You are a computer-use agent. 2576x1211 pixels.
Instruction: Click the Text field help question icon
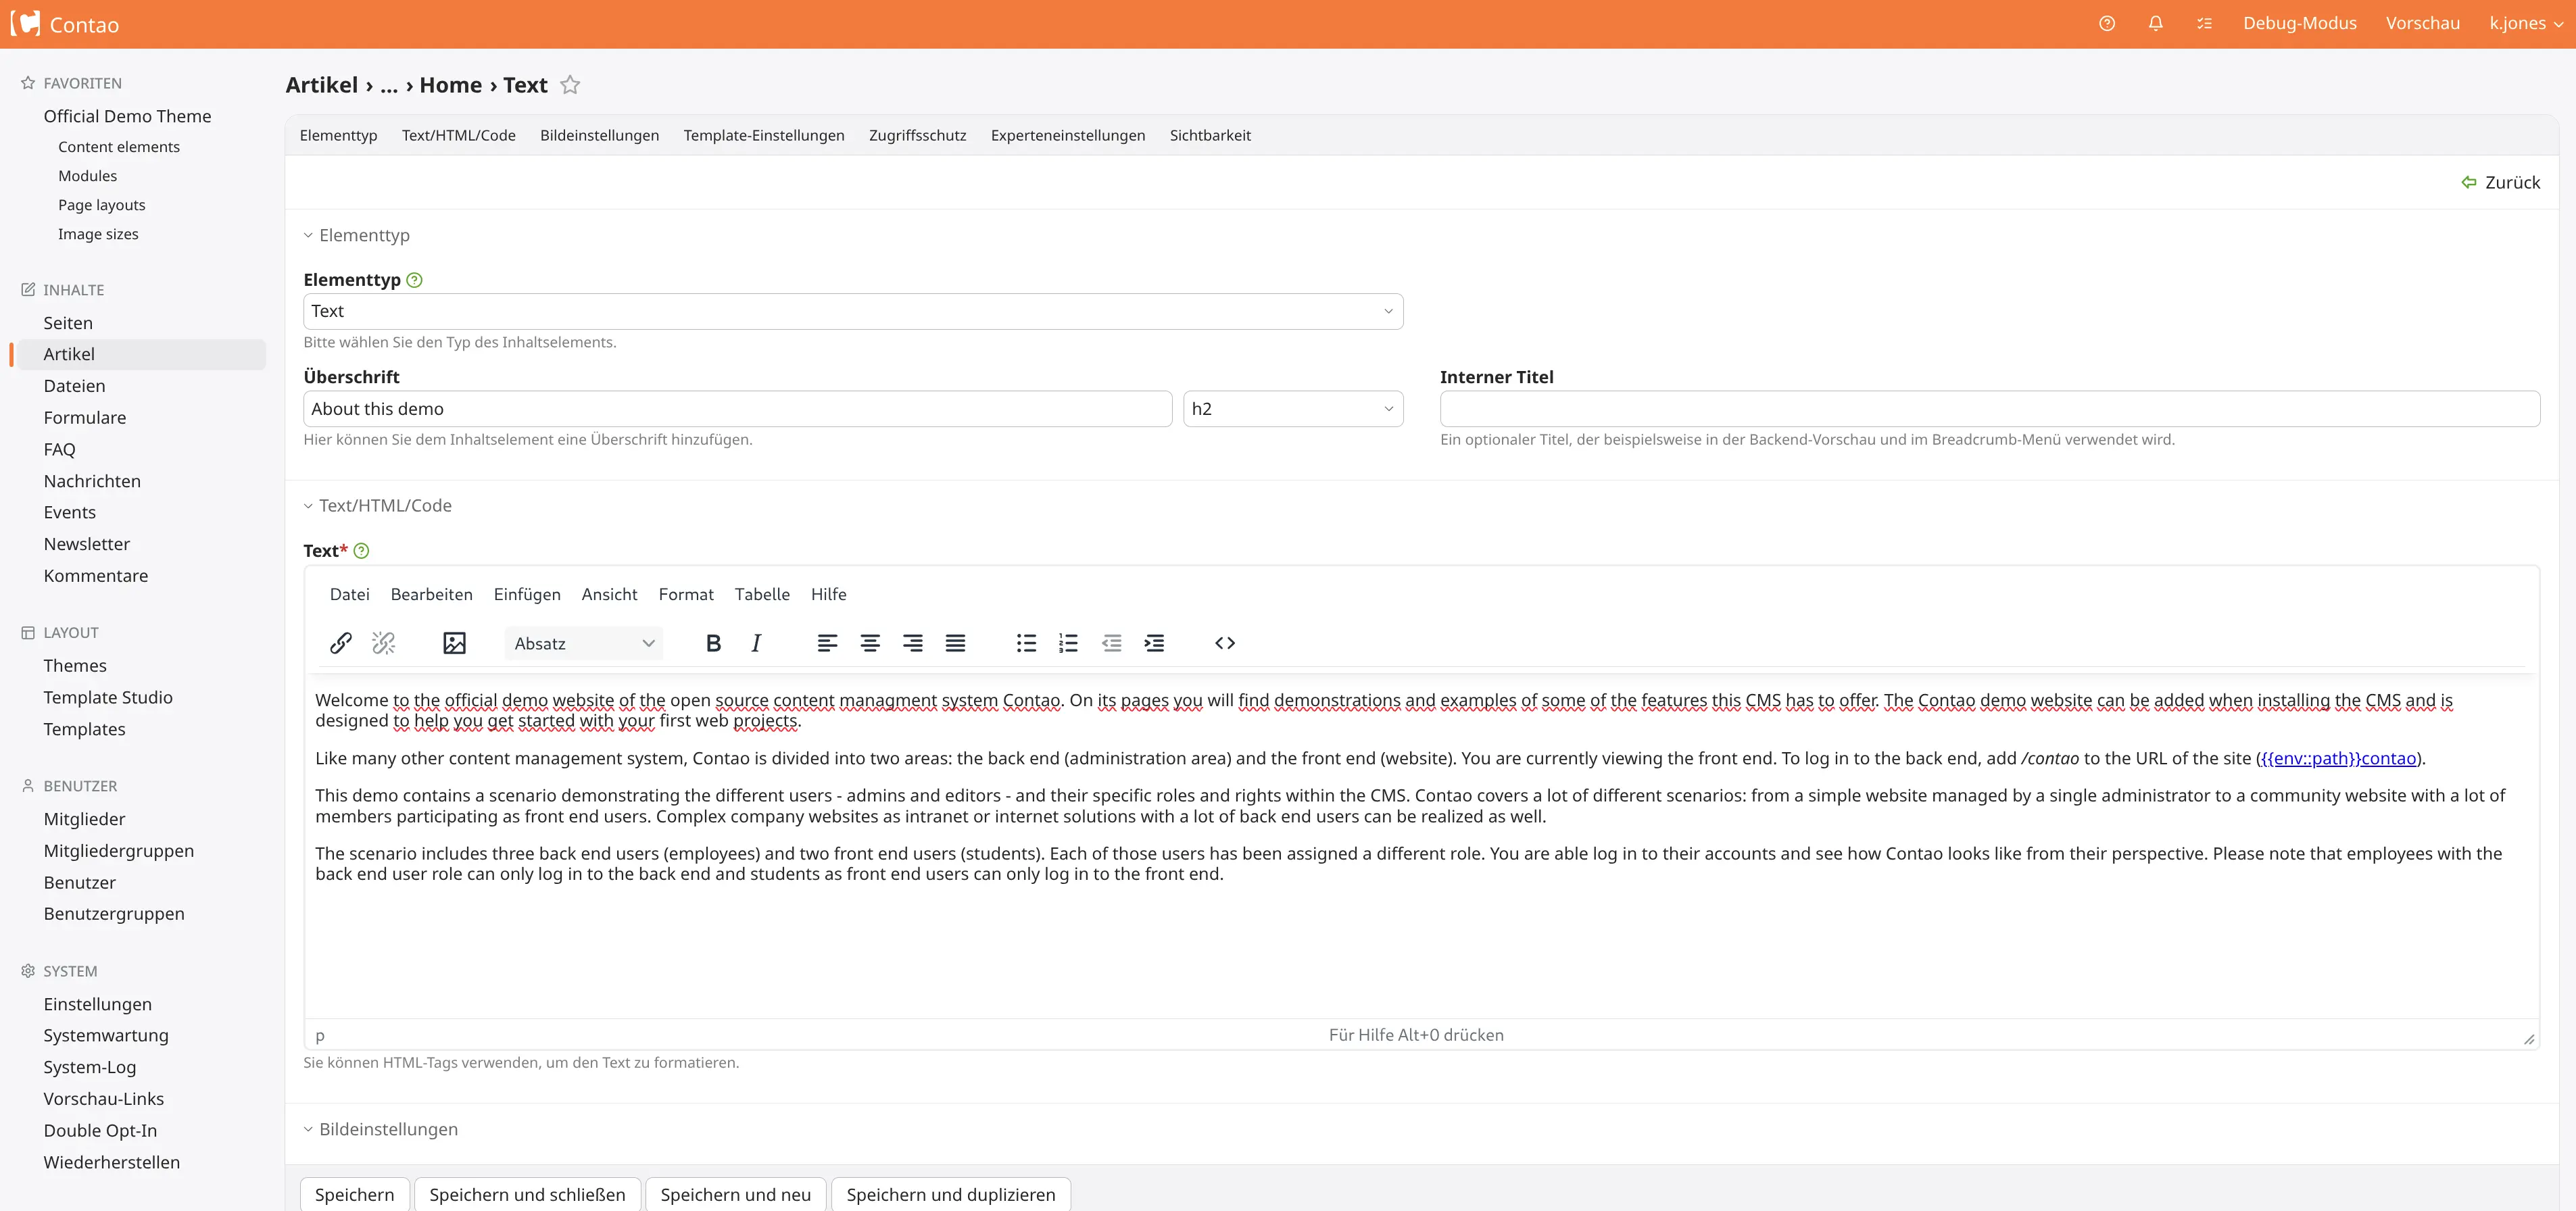[362, 551]
